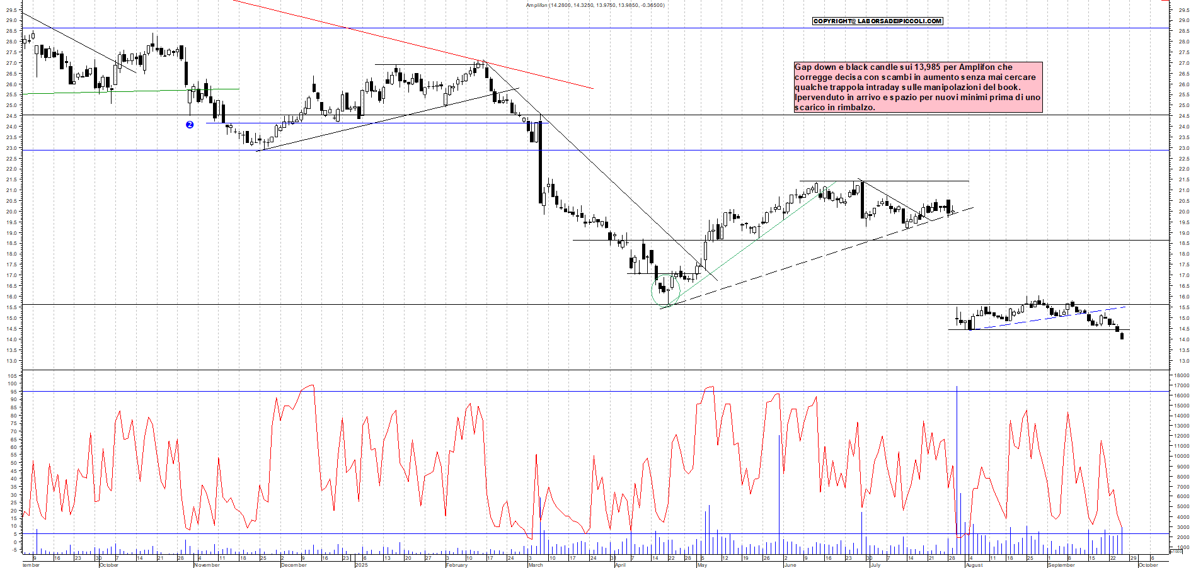Viewport: 1191px width, 568px height.
Task: Click the COPYRIGHT laborsadeipiccoli.com label
Action: tap(877, 21)
